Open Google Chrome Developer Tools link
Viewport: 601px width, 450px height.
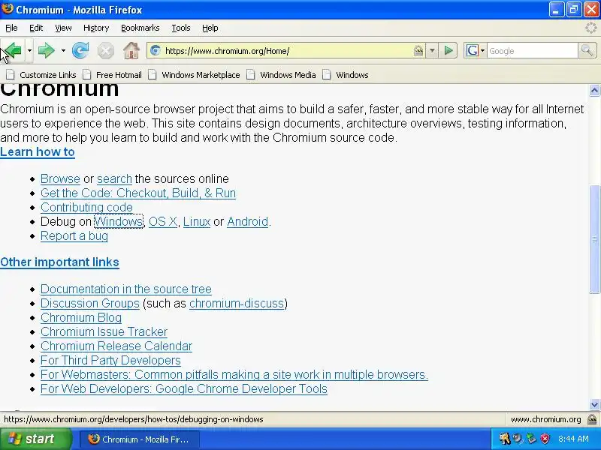[x=184, y=388]
